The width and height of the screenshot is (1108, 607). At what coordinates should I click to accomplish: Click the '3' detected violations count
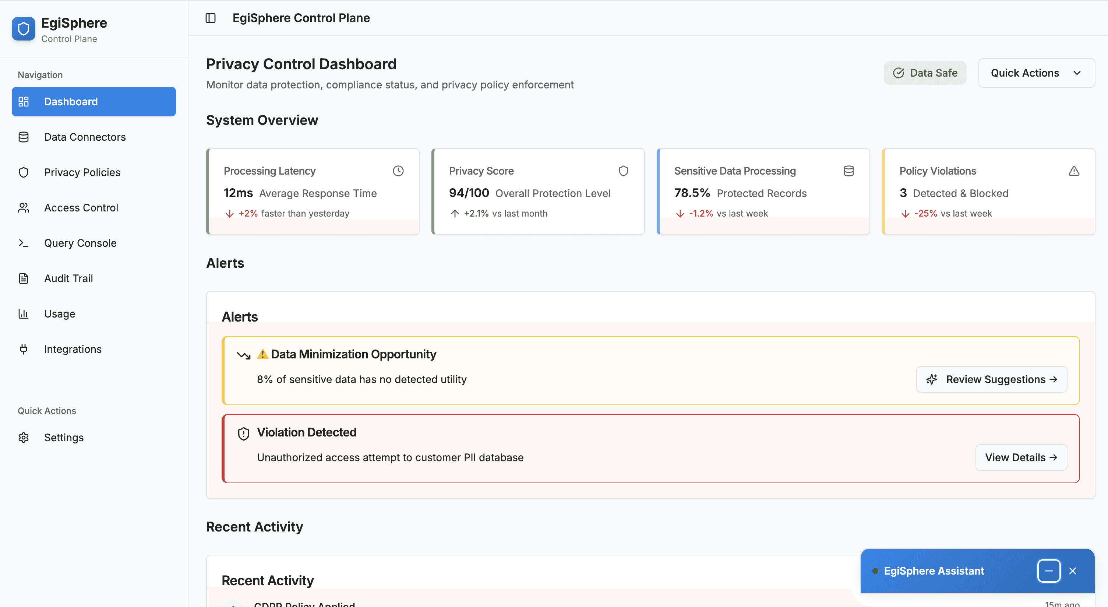903,193
